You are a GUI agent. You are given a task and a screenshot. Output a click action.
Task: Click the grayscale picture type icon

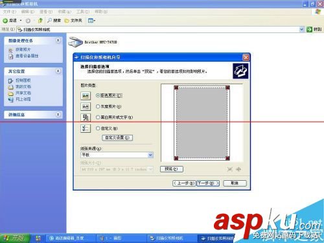(86, 106)
